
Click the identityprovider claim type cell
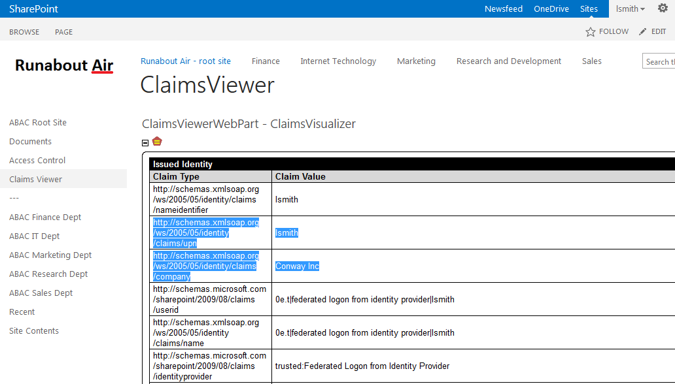tap(209, 366)
